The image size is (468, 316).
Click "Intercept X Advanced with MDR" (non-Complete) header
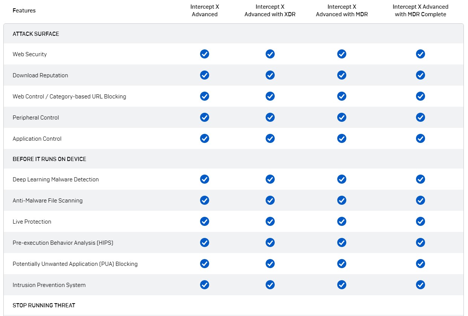[x=342, y=11]
